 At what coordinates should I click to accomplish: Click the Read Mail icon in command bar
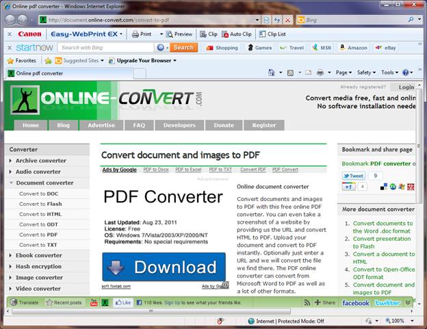click(x=308, y=73)
